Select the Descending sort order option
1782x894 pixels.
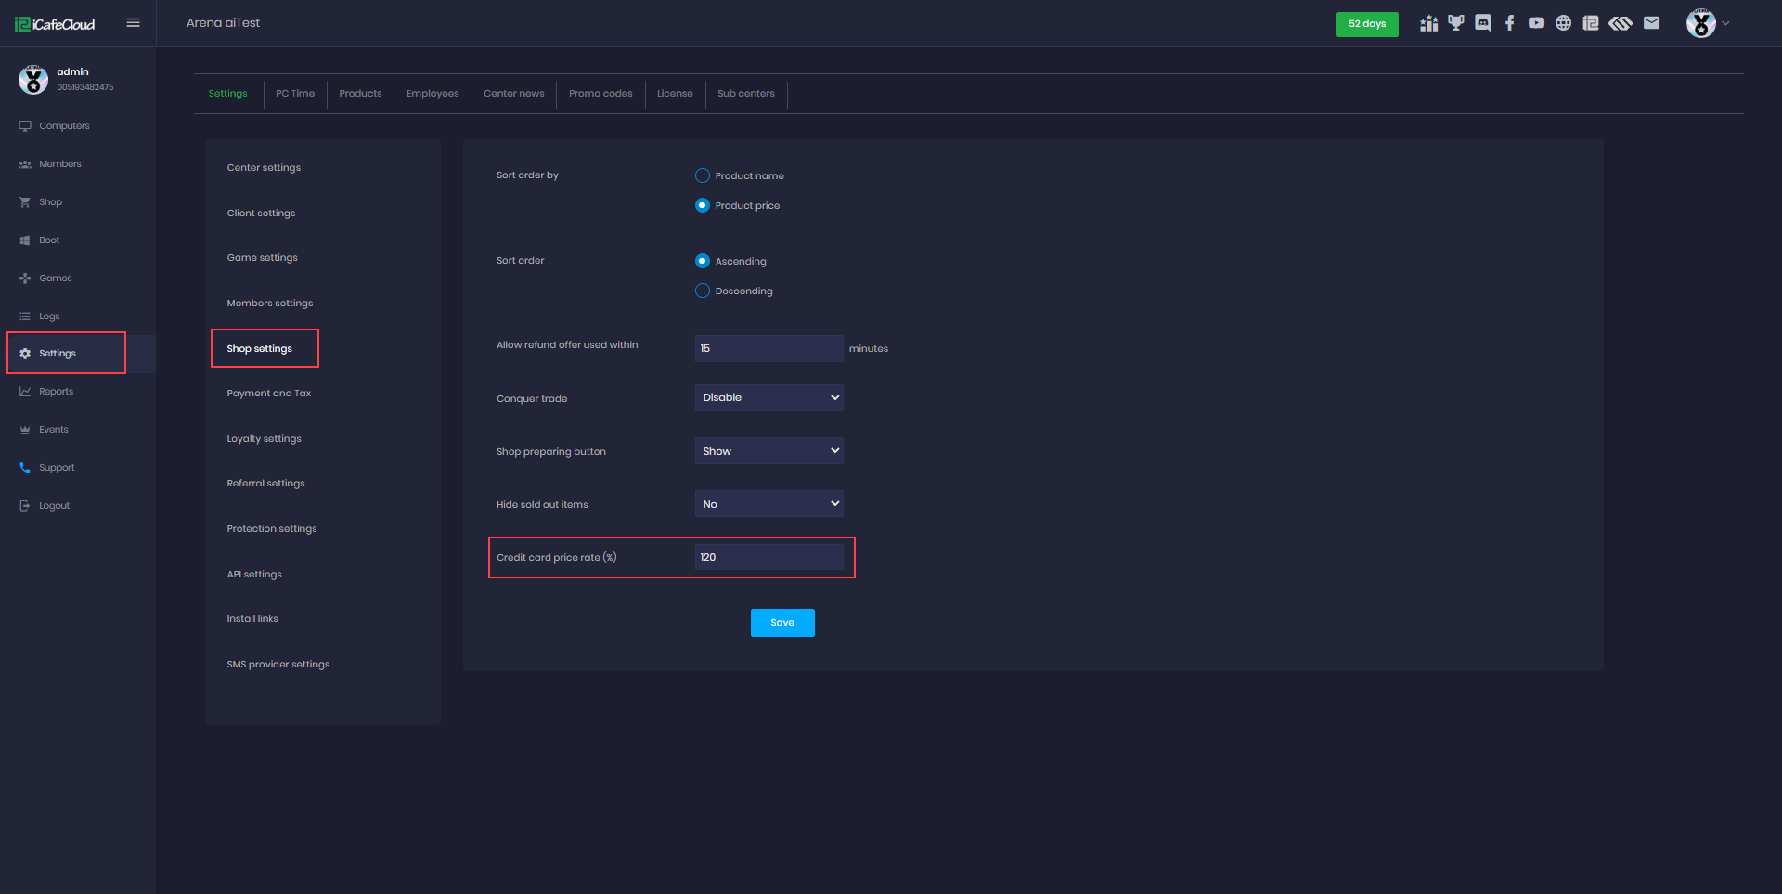(703, 291)
